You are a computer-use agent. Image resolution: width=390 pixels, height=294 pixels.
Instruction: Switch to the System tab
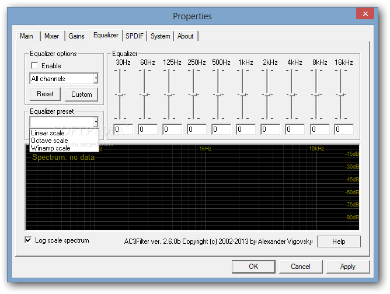click(x=160, y=36)
